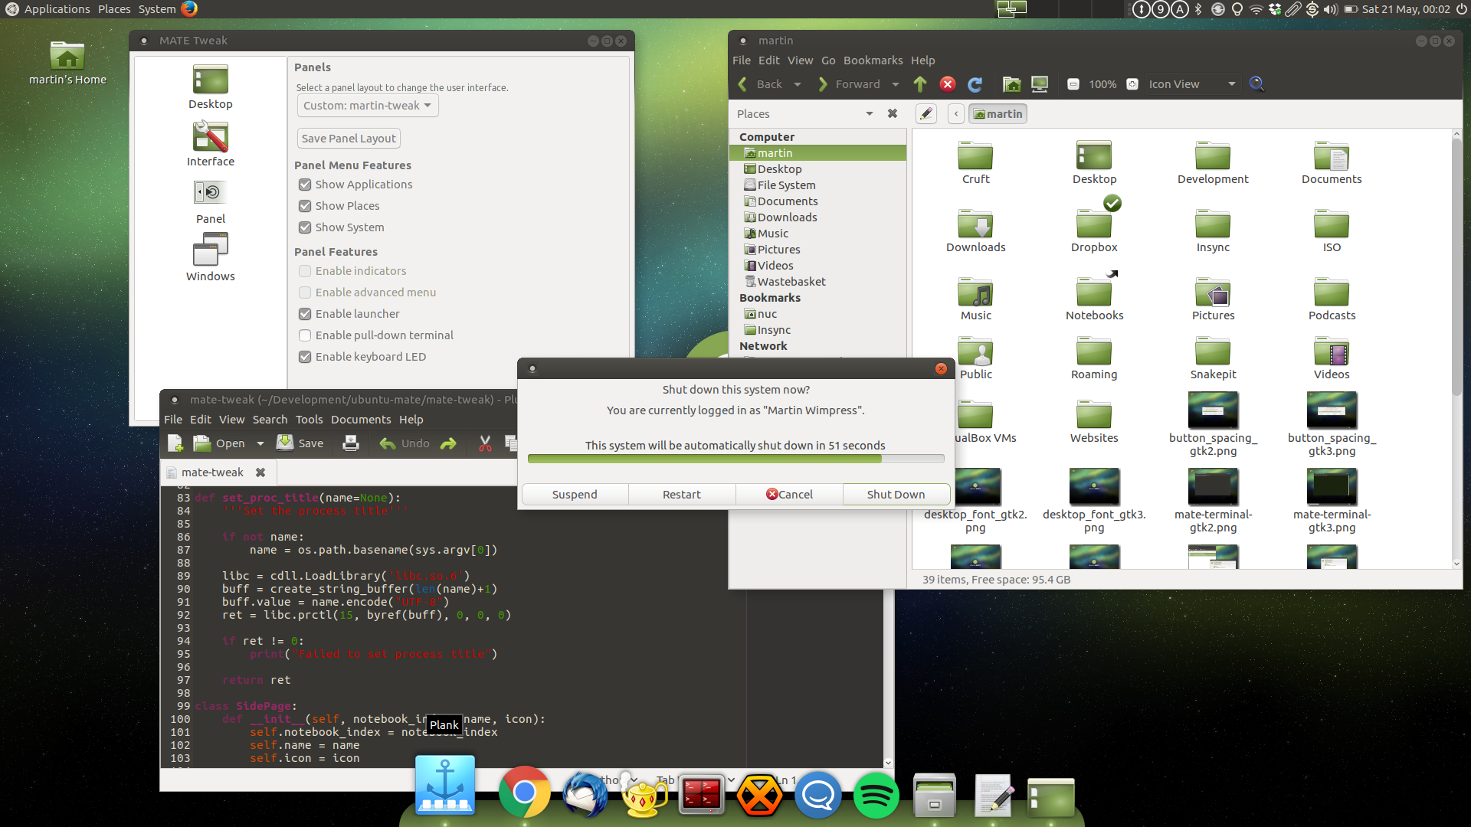Click the file manager dock icon
This screenshot has height=827, width=1471.
point(933,793)
